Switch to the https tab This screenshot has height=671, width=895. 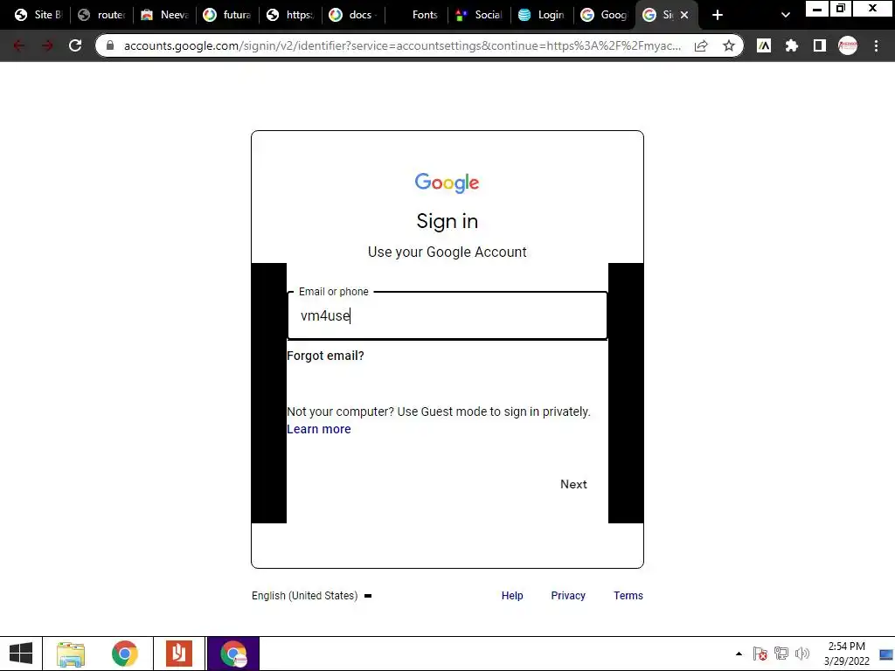tap(290, 15)
